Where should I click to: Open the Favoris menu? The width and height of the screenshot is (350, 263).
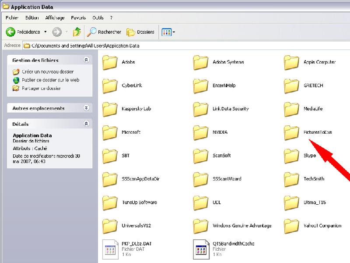[78, 18]
